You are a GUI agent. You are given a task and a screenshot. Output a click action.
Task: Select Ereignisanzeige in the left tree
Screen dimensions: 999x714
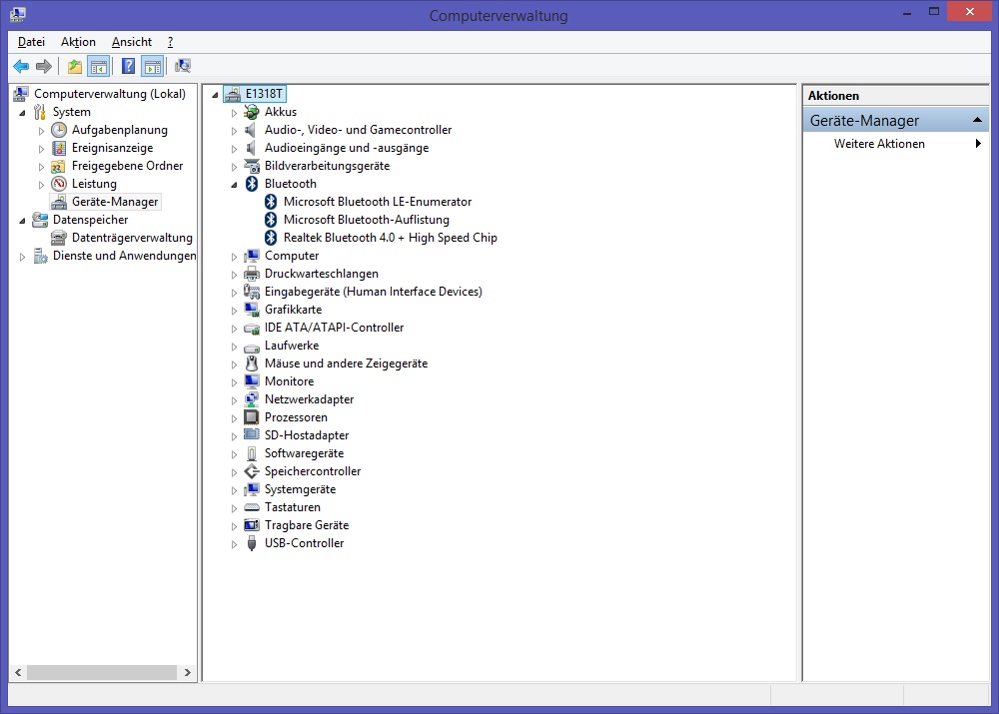click(112, 148)
